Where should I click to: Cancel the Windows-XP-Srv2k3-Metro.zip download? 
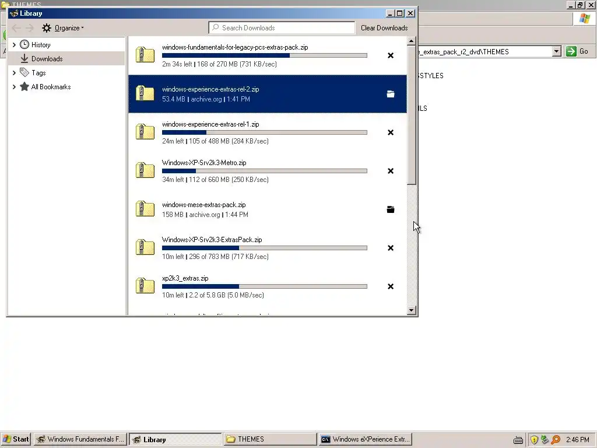point(391,171)
